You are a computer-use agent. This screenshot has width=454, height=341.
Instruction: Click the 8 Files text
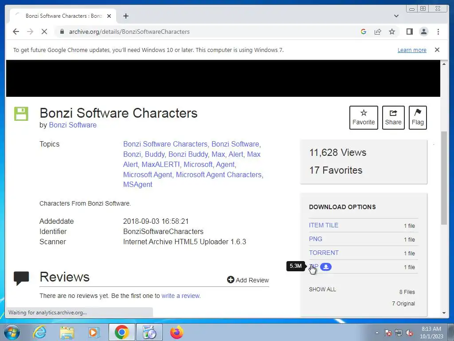tap(407, 292)
